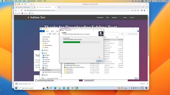Screen dimensions: 170x95
Task: Cancel the Sublime Text installation
Action: click(99, 61)
